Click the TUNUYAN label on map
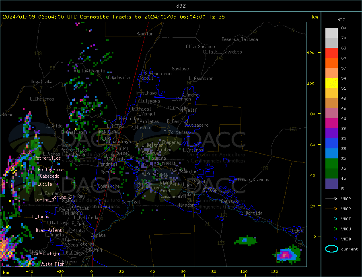The height and width of the screenshot is (277, 362). click(x=93, y=250)
